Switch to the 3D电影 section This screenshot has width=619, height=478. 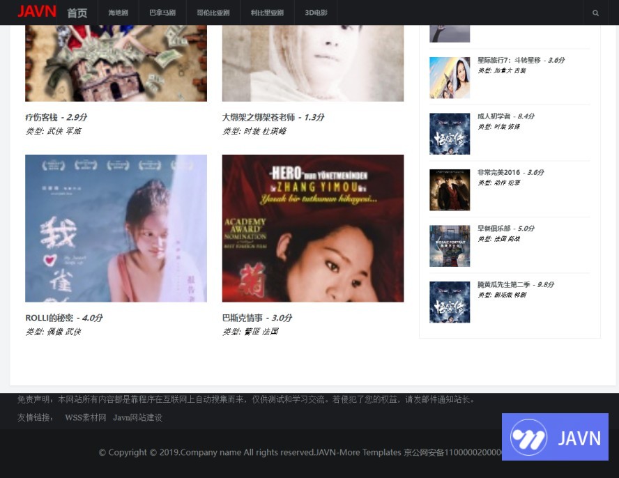pos(316,13)
